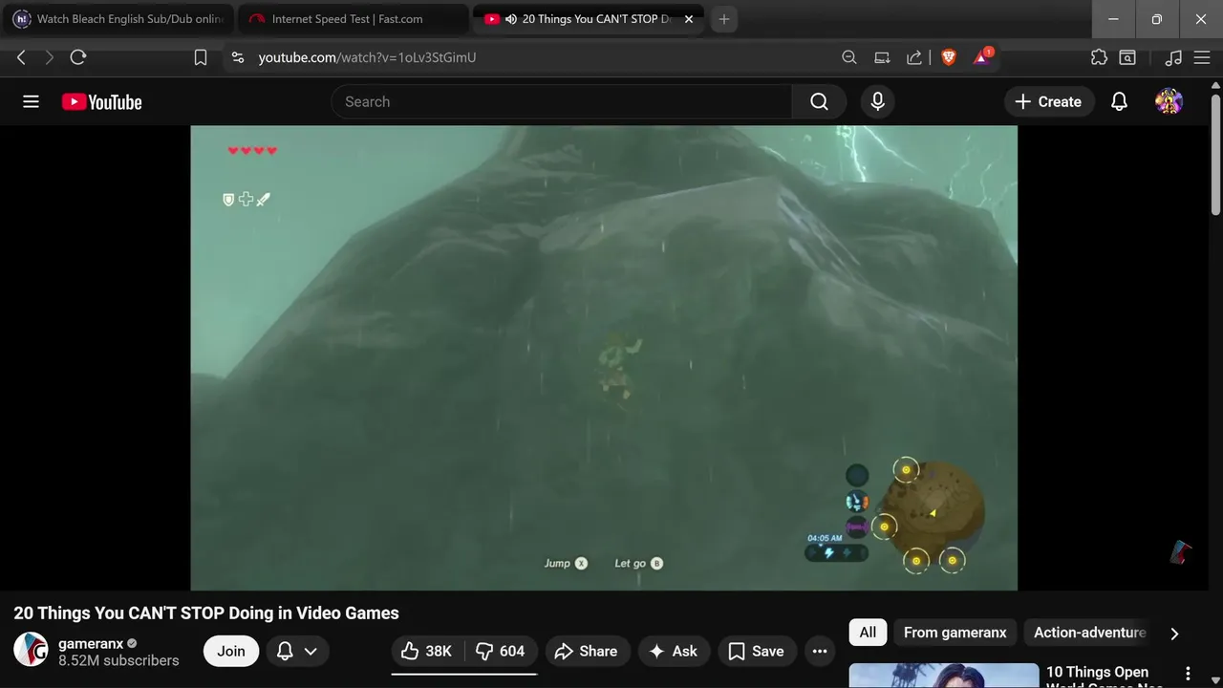Open the share icon in address bar
Image resolution: width=1223 pixels, height=688 pixels.
click(914, 57)
